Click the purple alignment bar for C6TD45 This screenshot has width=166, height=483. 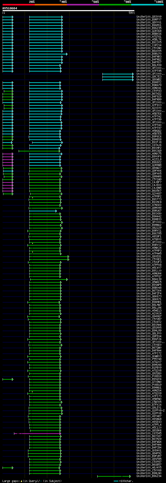coord(38,433)
